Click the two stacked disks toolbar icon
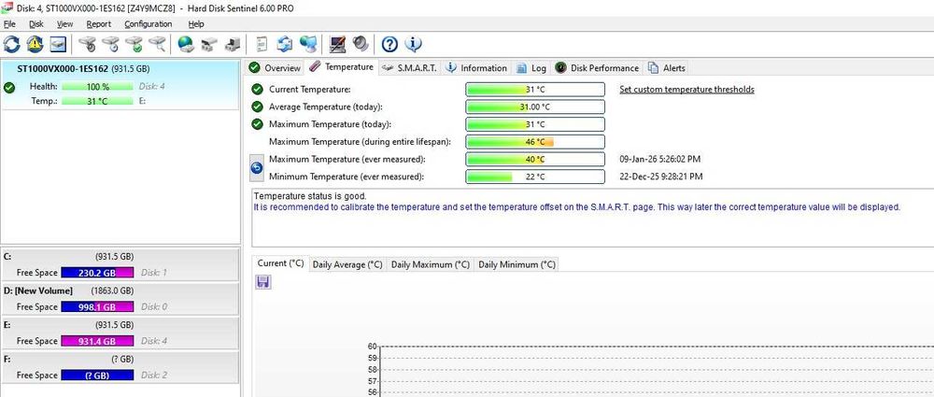This screenshot has width=934, height=397. (209, 44)
